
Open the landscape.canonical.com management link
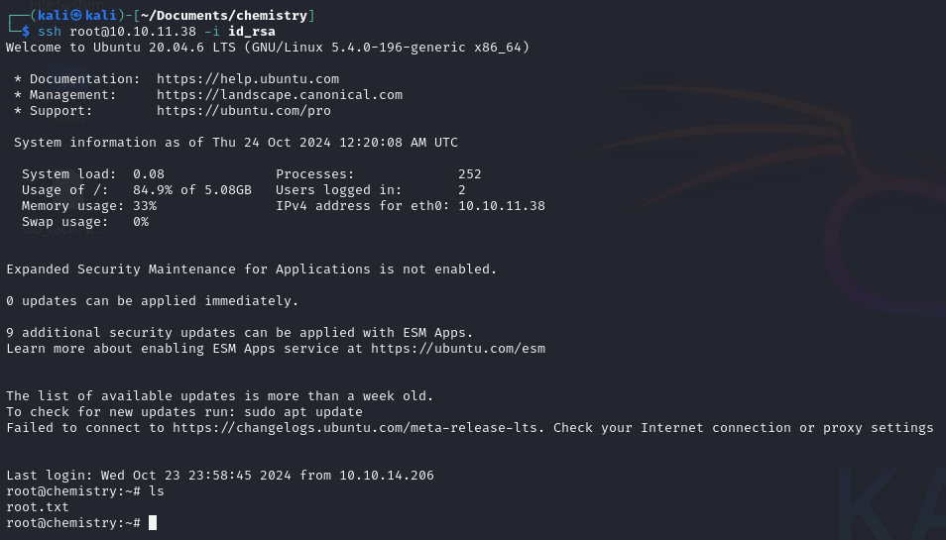point(280,94)
